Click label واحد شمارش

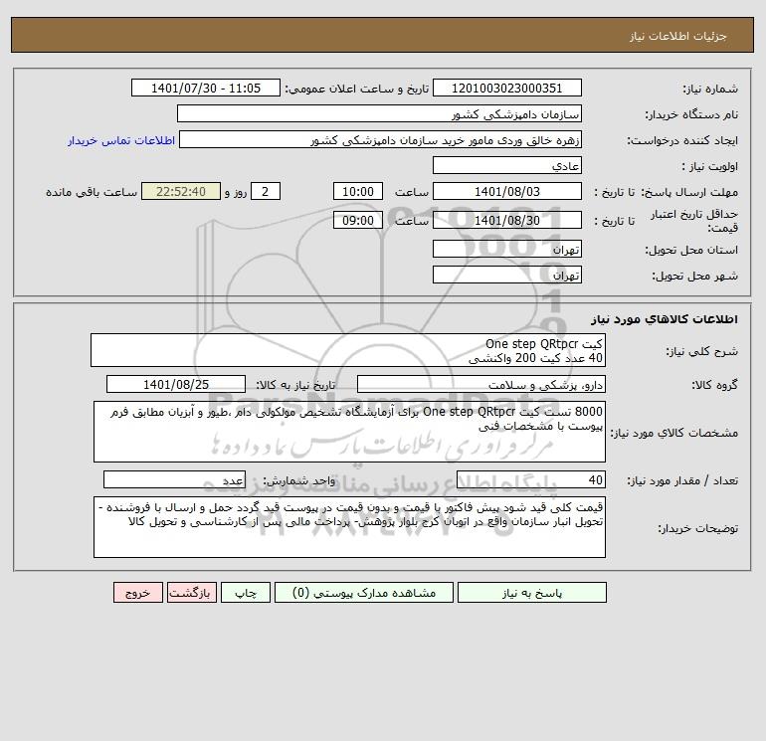299,480
